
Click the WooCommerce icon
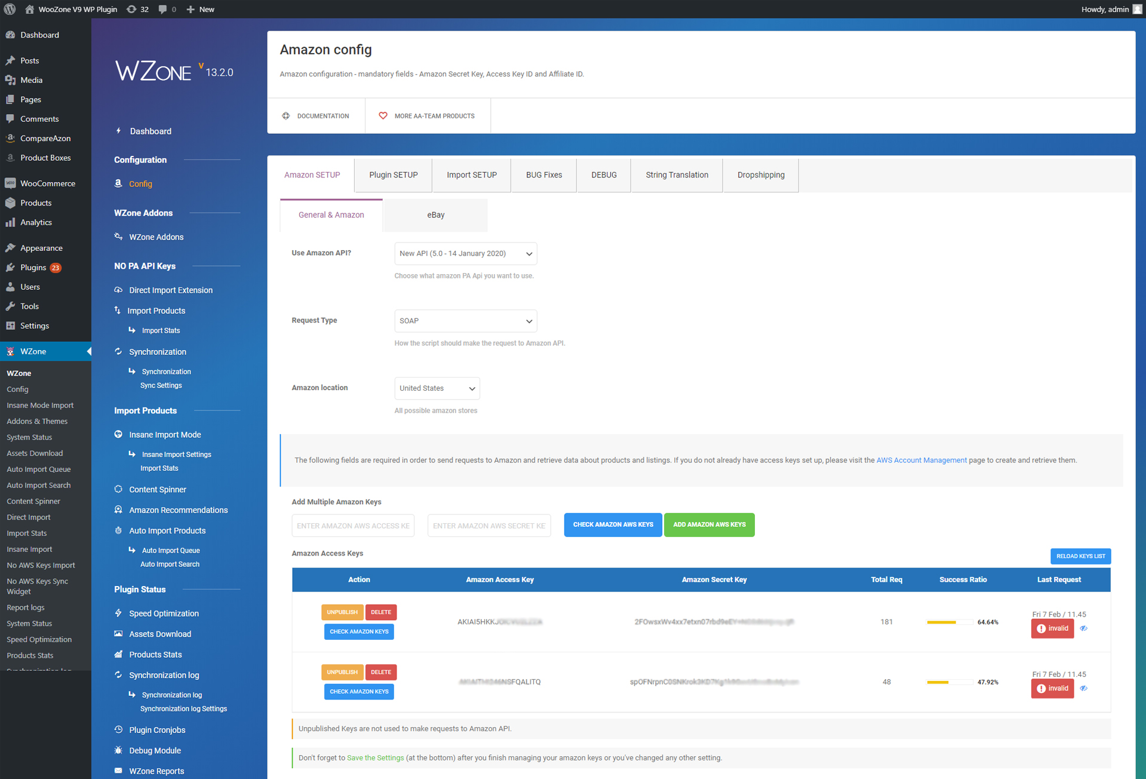point(10,183)
